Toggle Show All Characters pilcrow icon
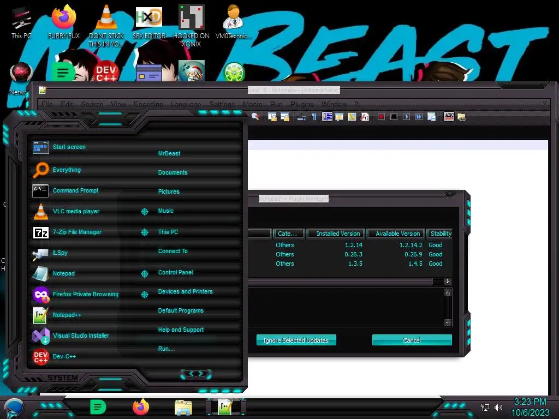 [x=314, y=117]
